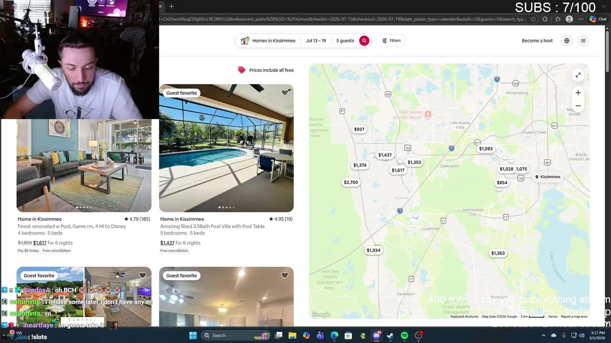
Task: Open the Copilot Chat sidebar button
Action: click(x=598, y=19)
